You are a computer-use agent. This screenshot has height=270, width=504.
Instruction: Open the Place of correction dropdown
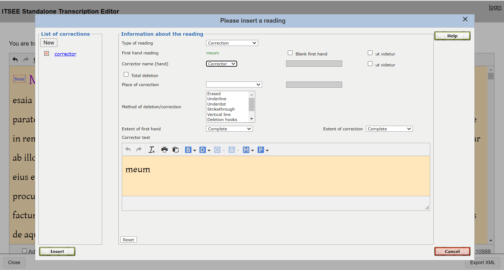234,84
